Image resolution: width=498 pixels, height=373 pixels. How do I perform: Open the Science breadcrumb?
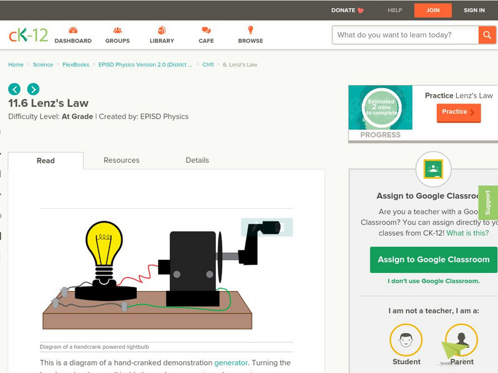(x=43, y=65)
